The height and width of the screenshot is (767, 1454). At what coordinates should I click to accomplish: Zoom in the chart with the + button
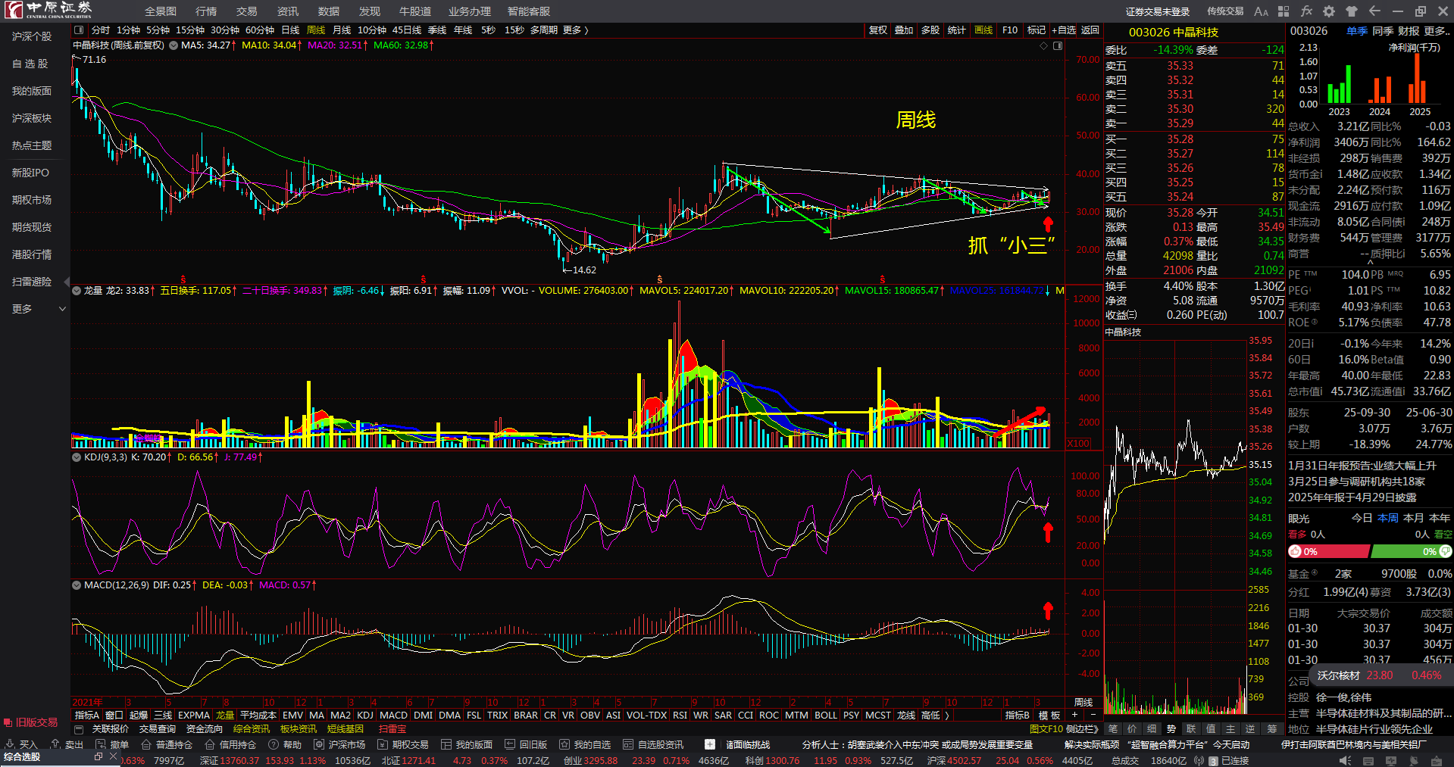(x=1074, y=715)
